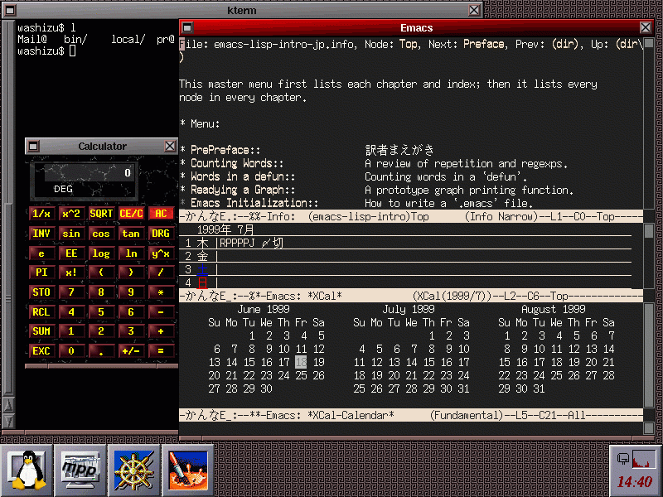This screenshot has width=663, height=497.
Task: Click the PI constant key
Action: tap(41, 273)
